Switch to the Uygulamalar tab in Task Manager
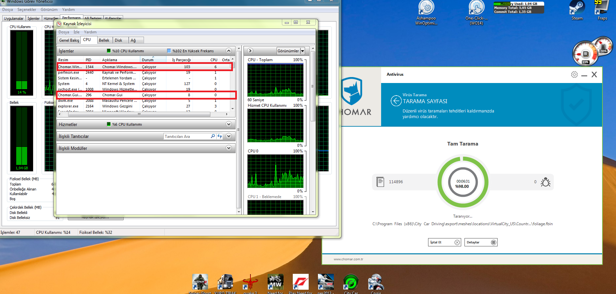Image resolution: width=616 pixels, height=294 pixels. (x=14, y=19)
